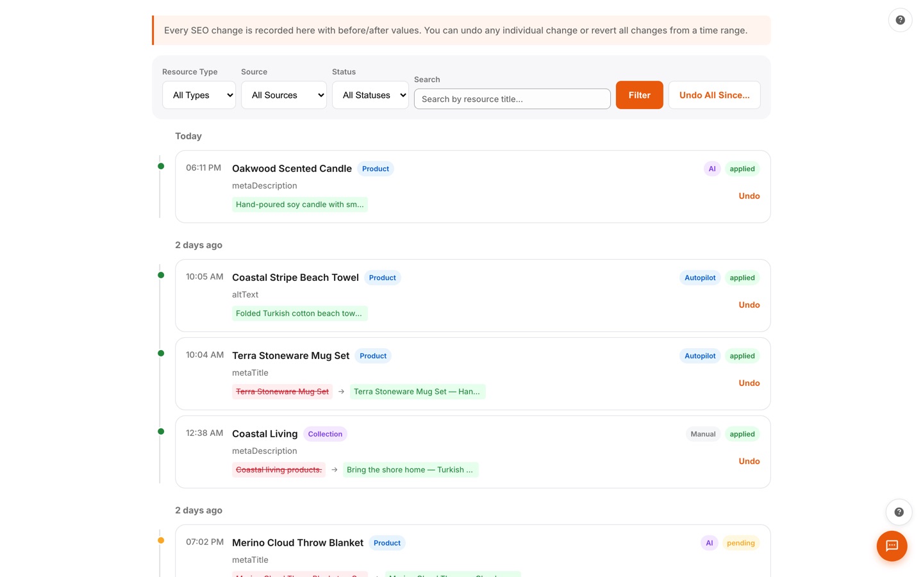The height and width of the screenshot is (577, 923).
Task: Select the Coastal Stripe Beach Towel title
Action: point(295,278)
